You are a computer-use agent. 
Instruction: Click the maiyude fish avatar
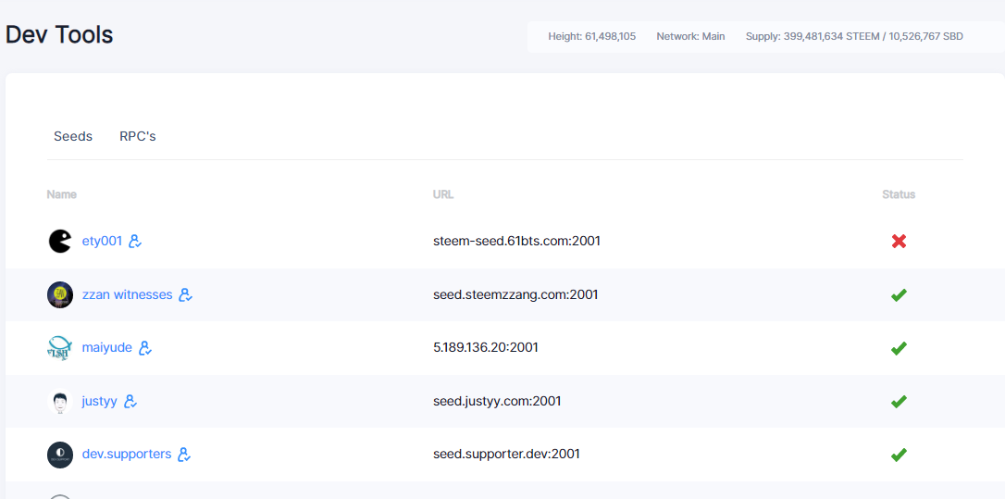(x=60, y=348)
